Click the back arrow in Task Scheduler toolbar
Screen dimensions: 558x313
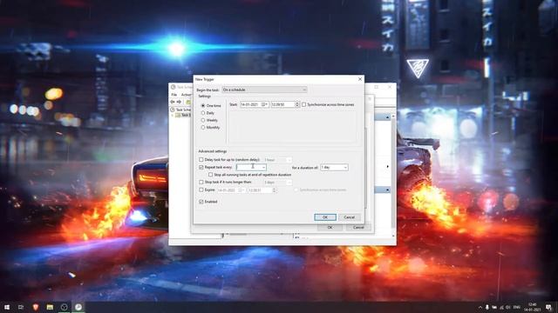173,103
